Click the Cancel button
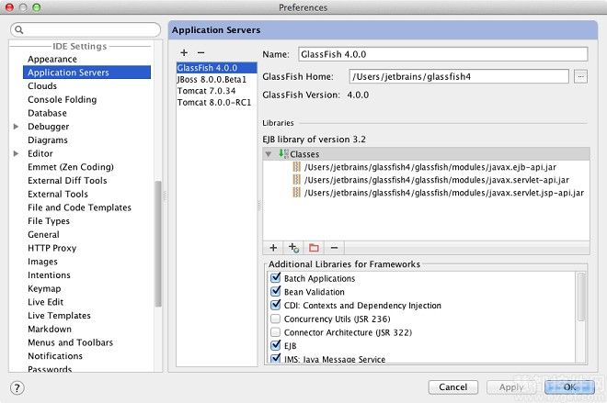 pyautogui.click(x=452, y=387)
